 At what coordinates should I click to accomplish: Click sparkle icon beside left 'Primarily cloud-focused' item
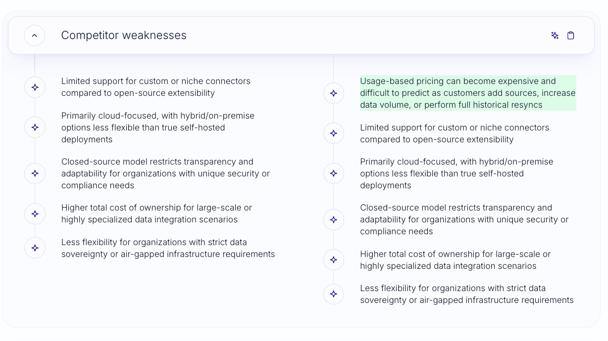click(x=35, y=128)
